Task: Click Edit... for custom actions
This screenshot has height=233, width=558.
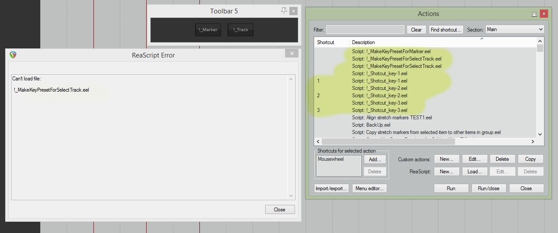Action: pos(475,159)
